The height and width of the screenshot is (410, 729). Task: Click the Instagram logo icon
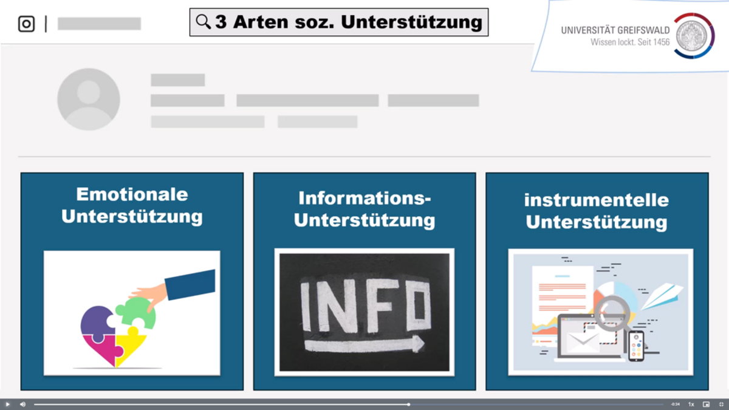(26, 24)
